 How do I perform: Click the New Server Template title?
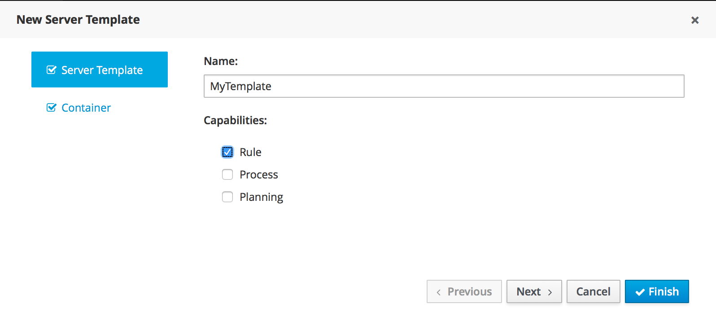tap(78, 20)
